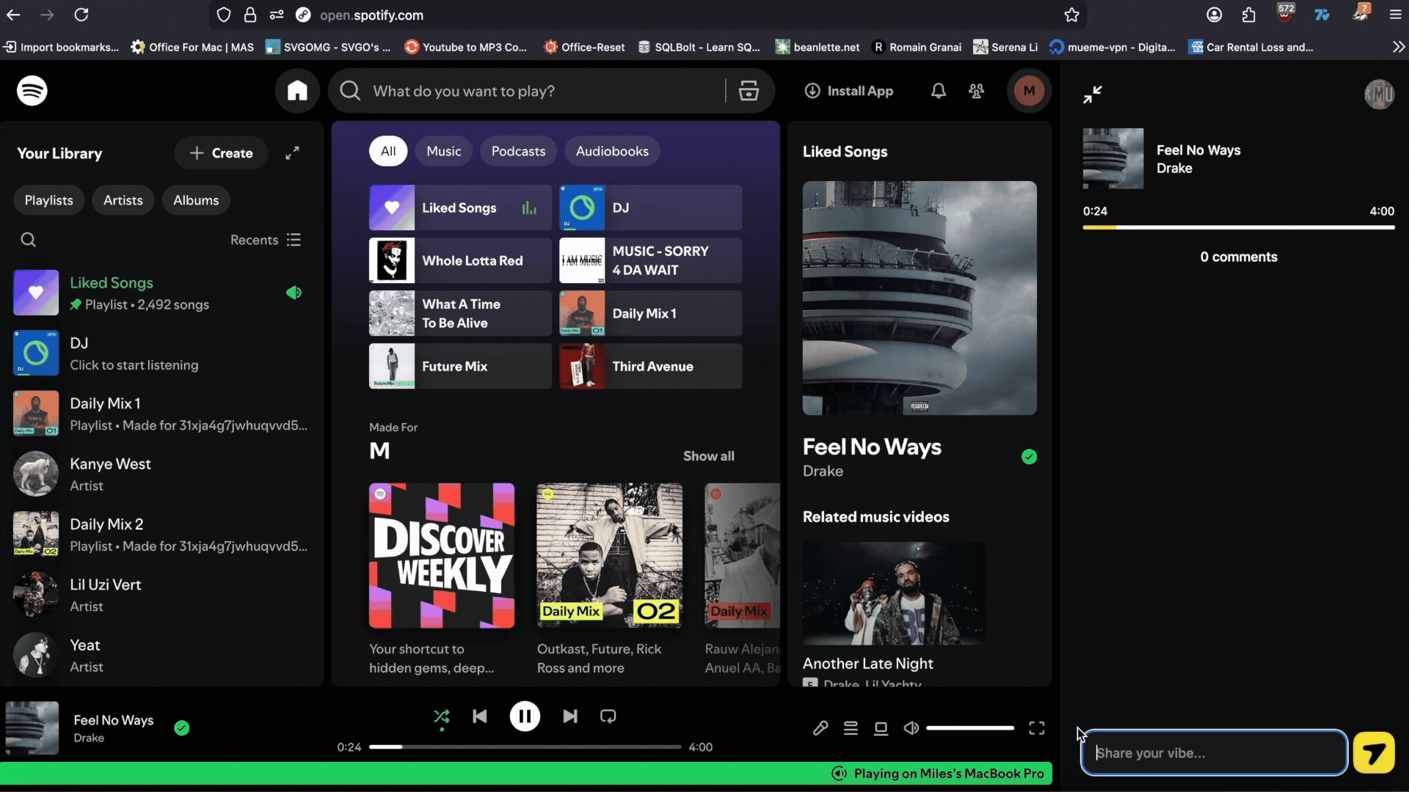The height and width of the screenshot is (792, 1409).
Task: Open the notifications bell
Action: pos(938,91)
